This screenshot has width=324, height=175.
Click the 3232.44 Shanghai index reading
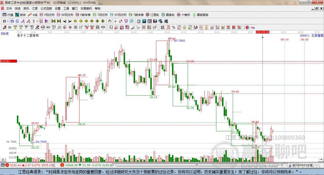[x=15, y=165]
